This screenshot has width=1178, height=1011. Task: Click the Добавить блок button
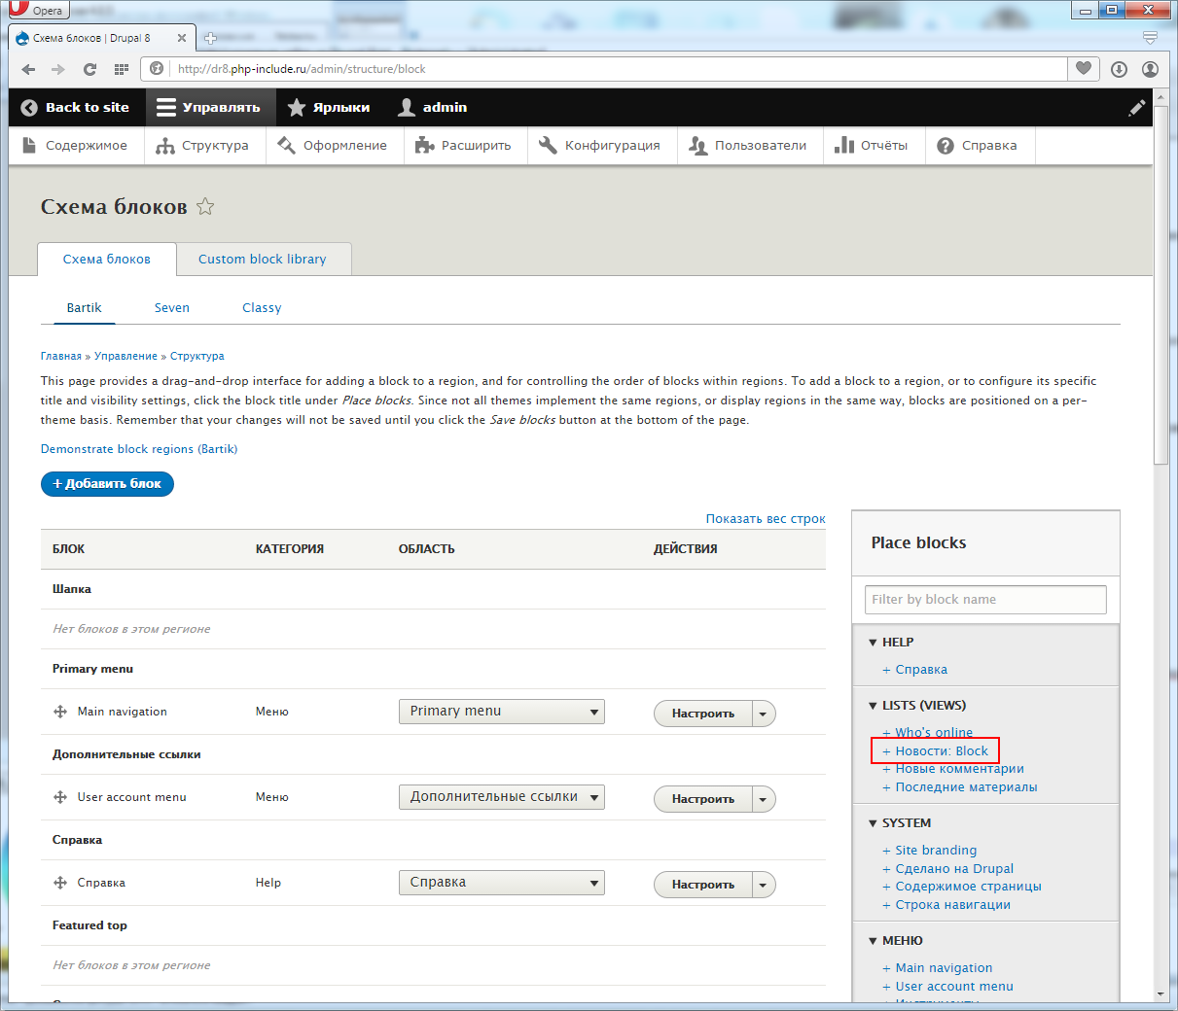coord(107,484)
